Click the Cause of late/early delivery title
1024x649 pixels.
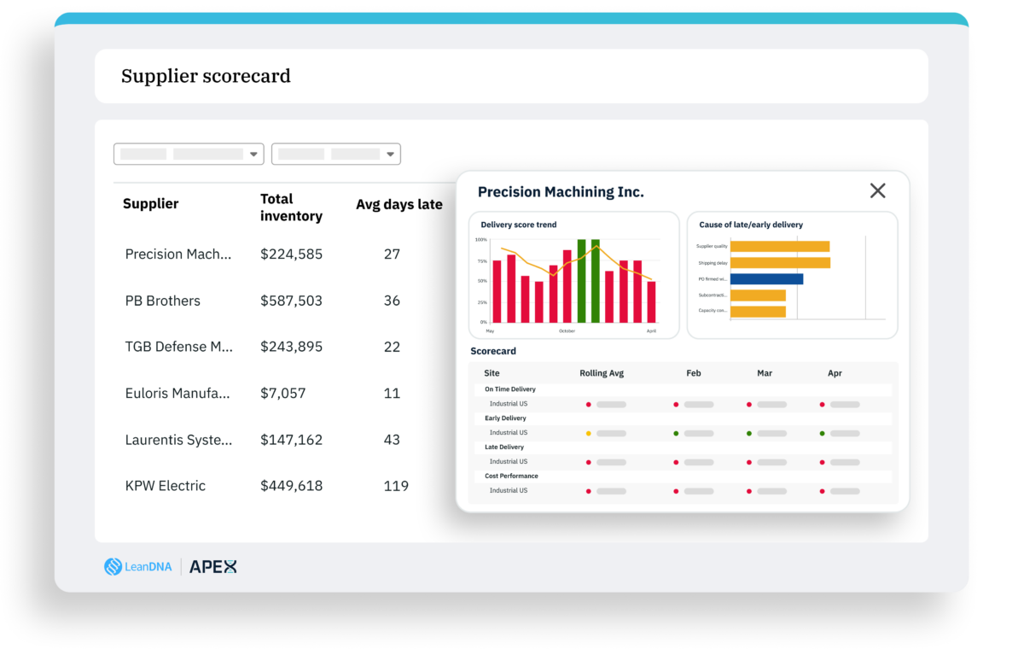click(751, 225)
